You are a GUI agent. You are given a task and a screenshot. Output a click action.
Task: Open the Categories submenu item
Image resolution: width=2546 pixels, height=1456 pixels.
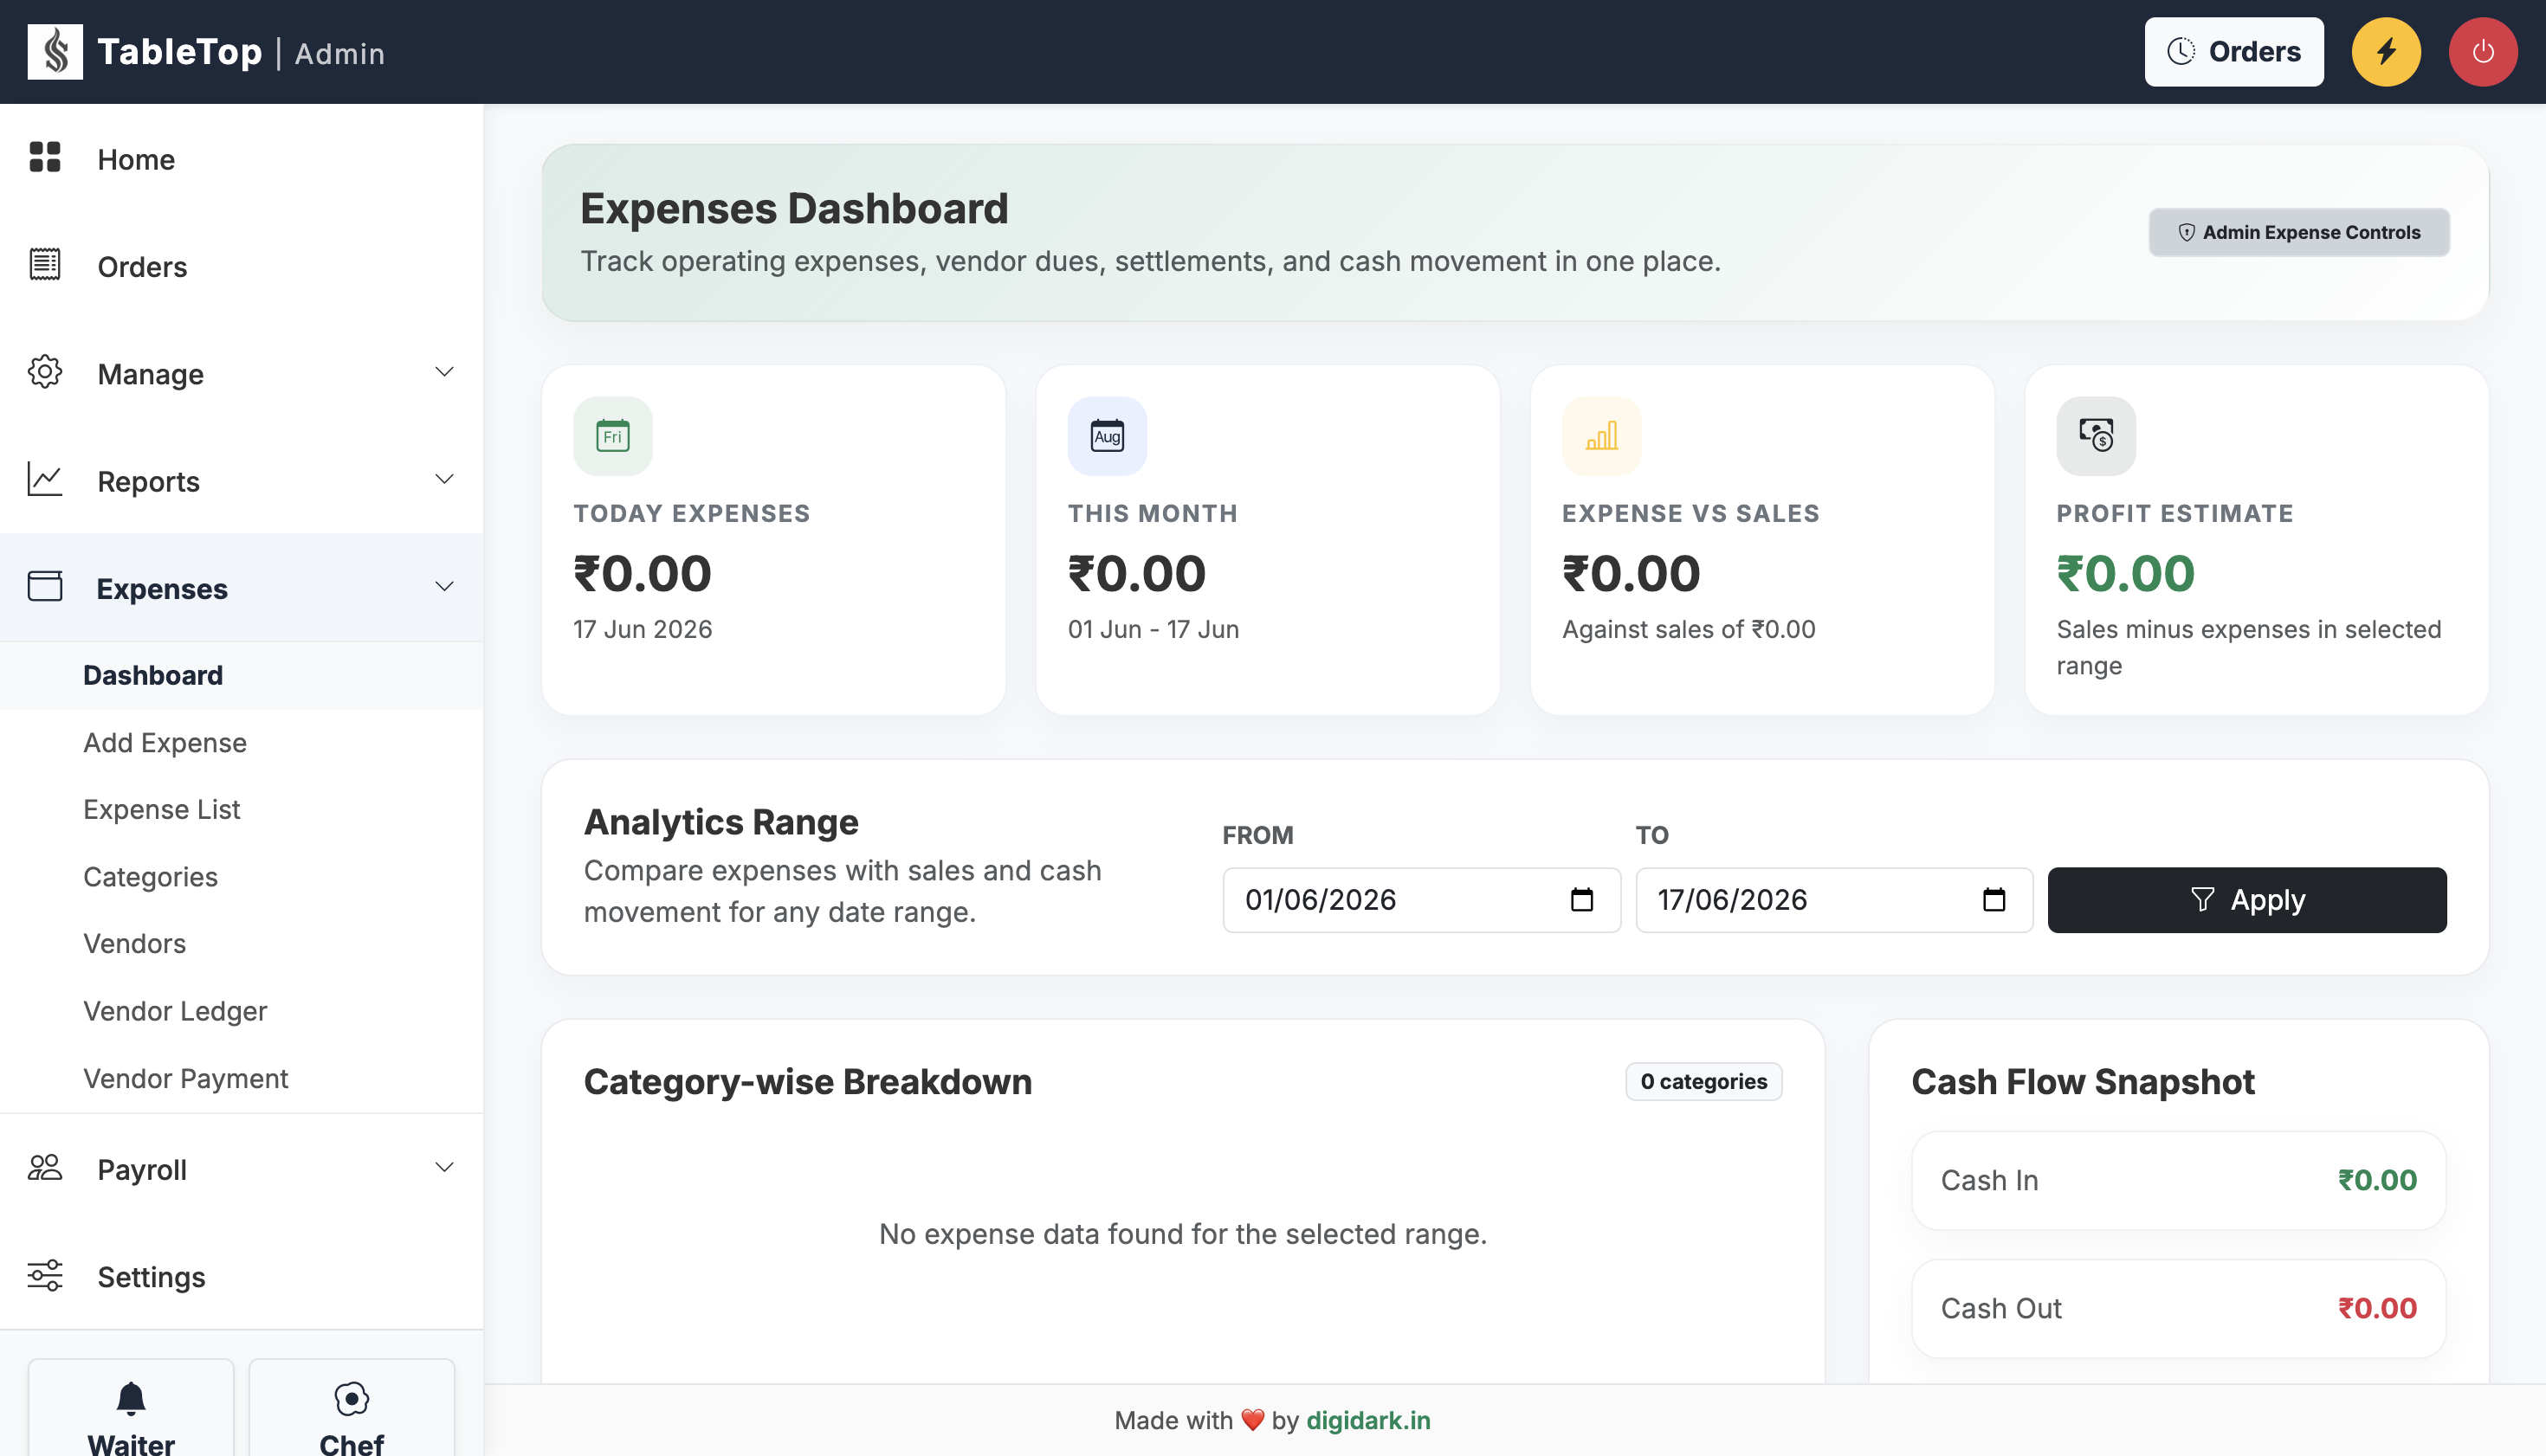pos(241,876)
